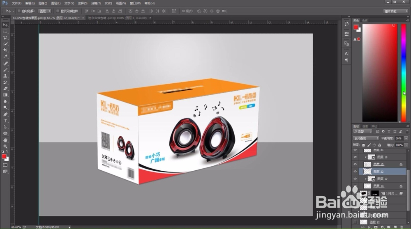This screenshot has height=229, width=411.
Task: Select the Dodge tool
Action: pos(5,107)
